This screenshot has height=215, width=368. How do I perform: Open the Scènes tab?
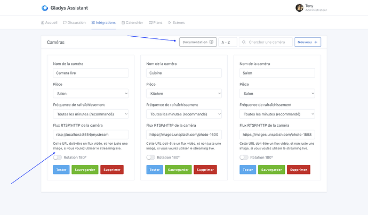[176, 22]
